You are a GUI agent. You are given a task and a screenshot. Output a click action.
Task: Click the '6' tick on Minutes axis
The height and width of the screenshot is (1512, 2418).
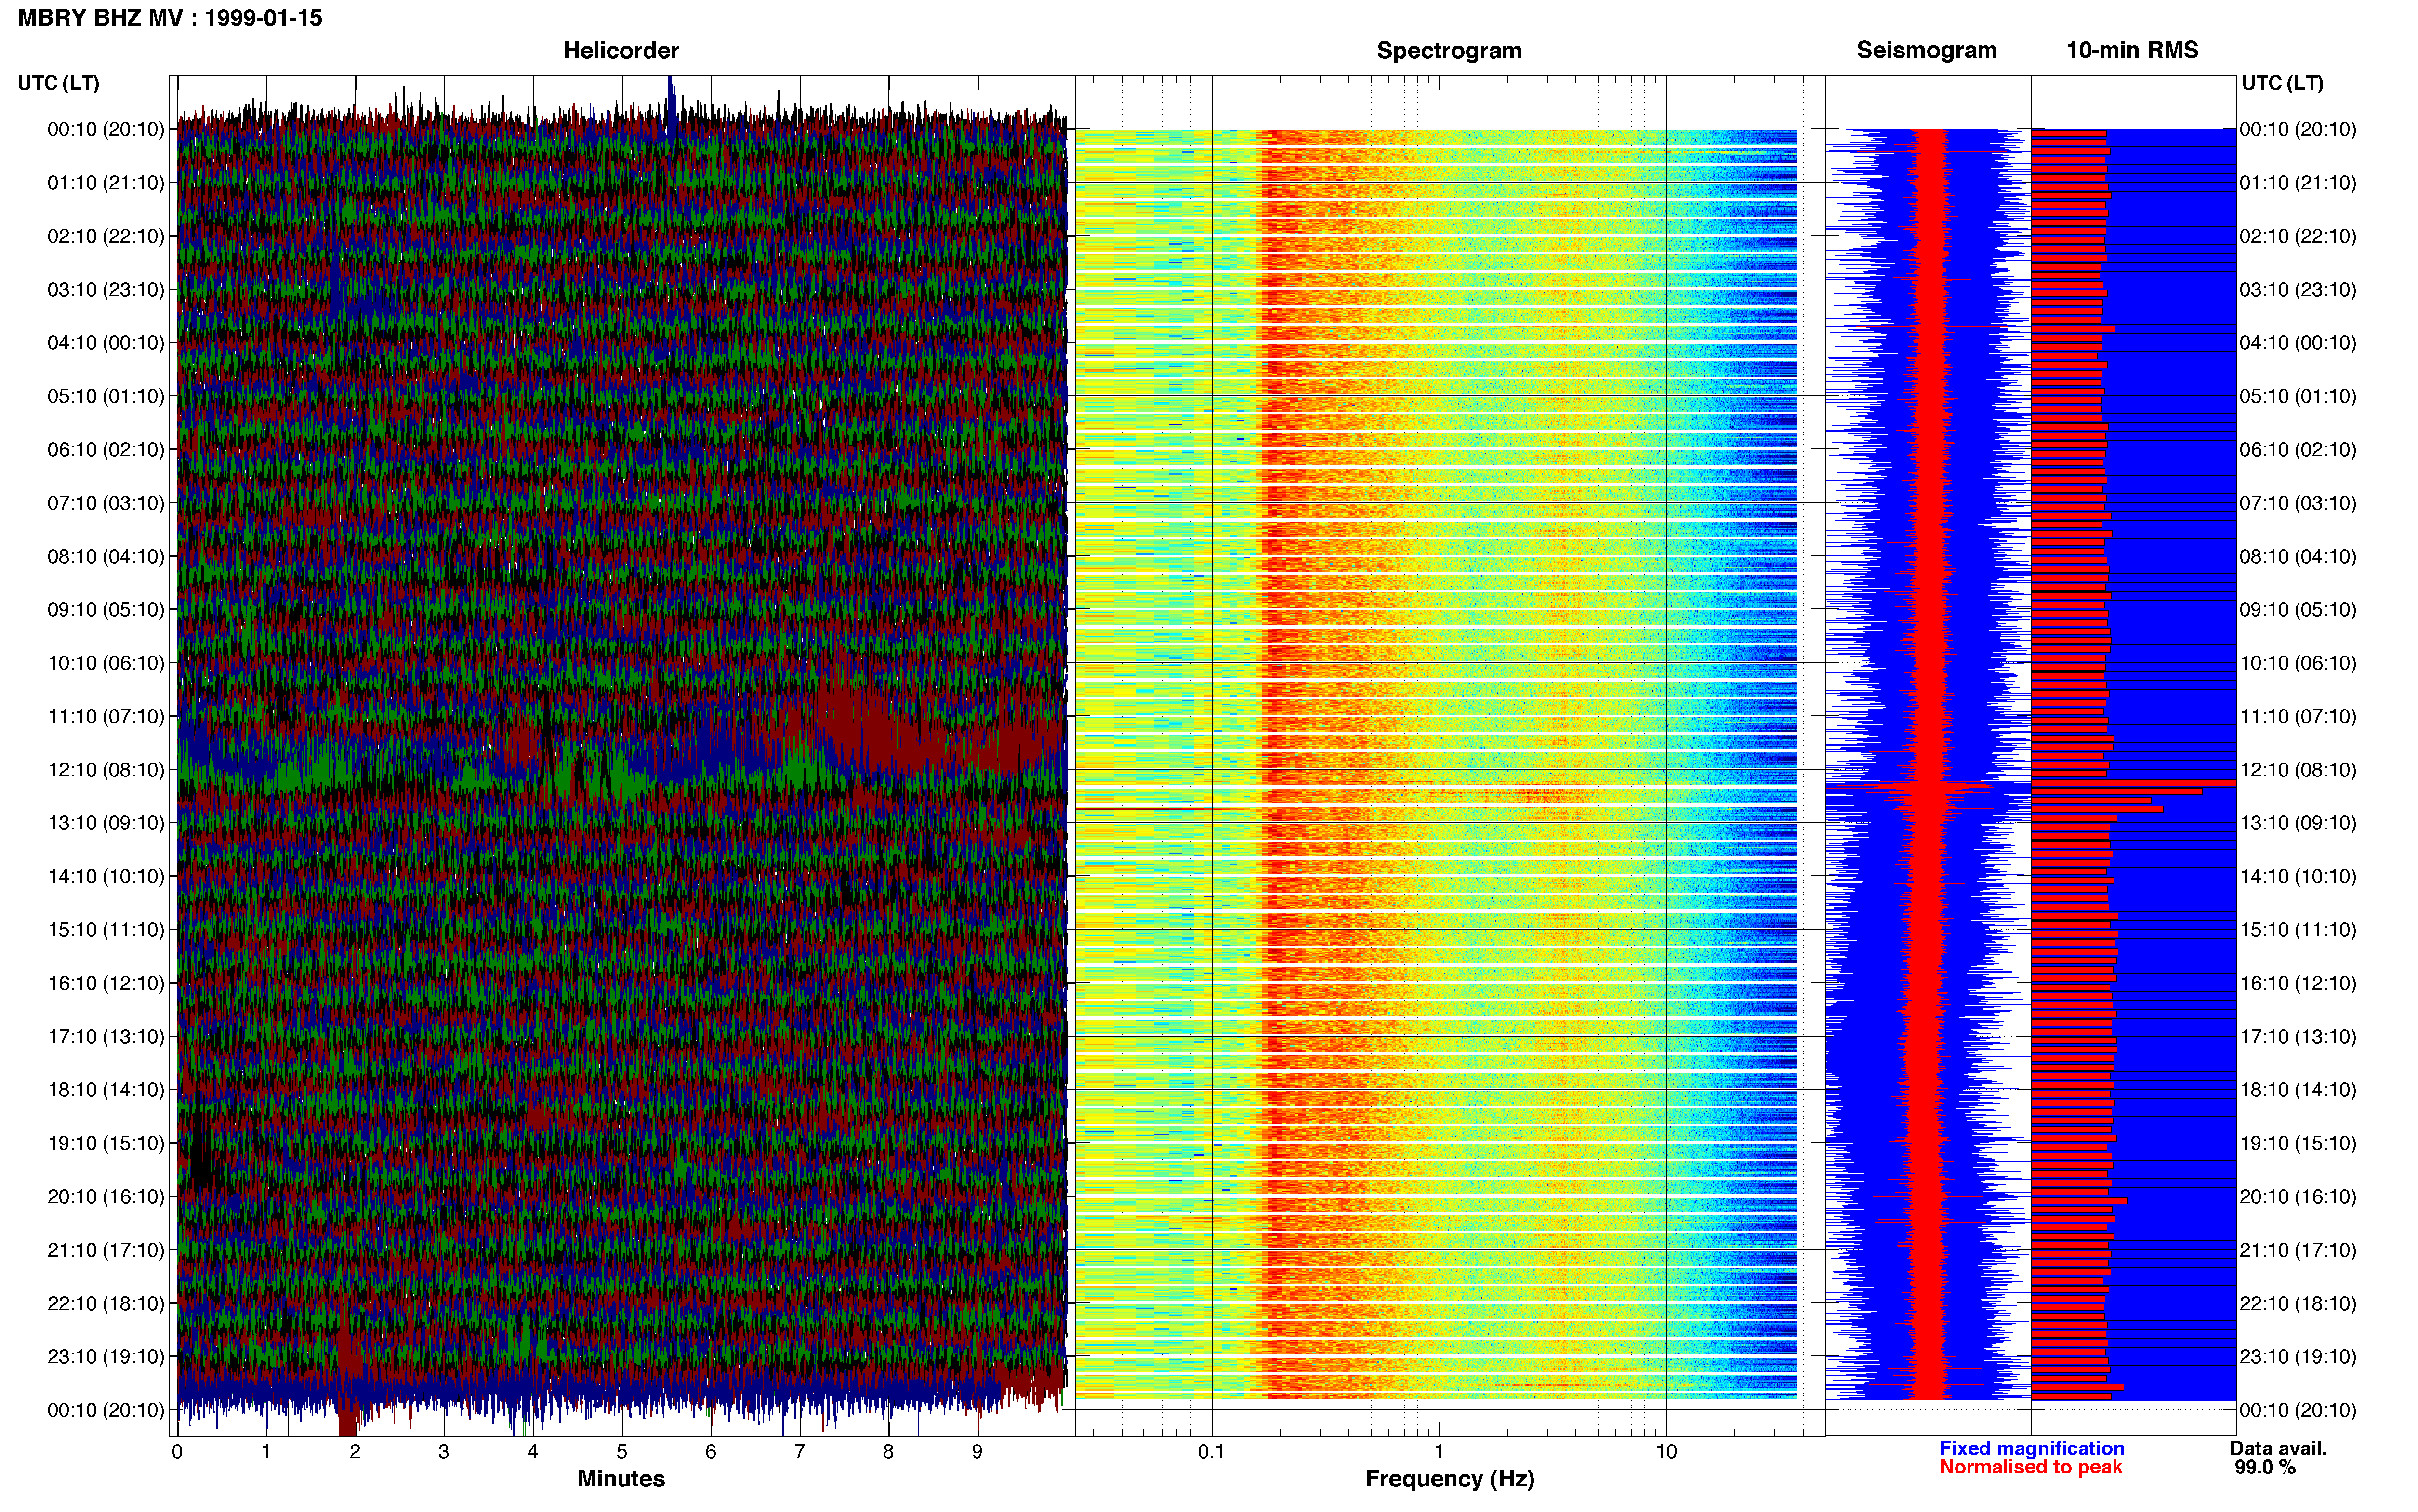click(x=711, y=1452)
